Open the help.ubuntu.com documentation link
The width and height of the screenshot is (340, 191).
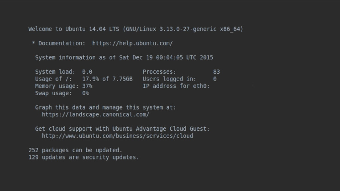[x=132, y=43]
